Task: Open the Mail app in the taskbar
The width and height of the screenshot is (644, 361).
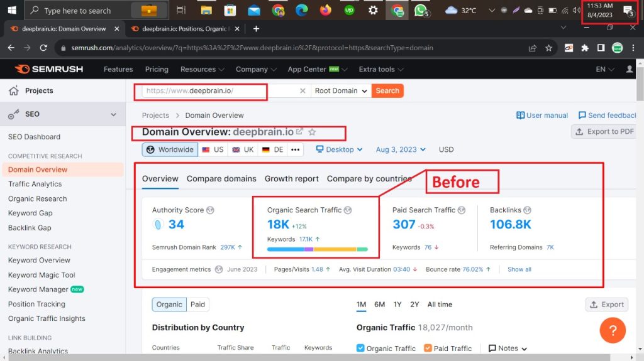Action: click(254, 11)
